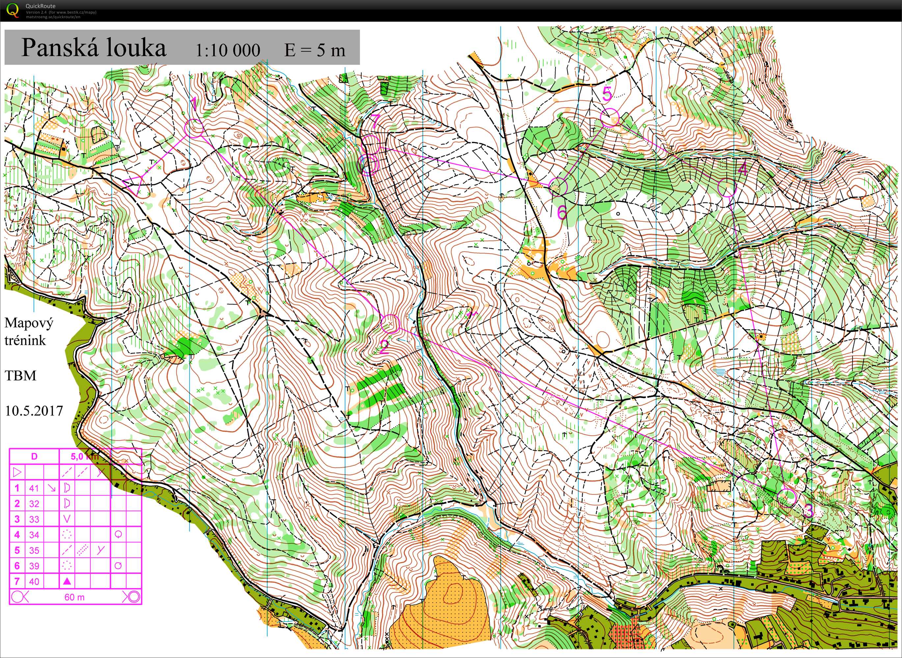Image resolution: width=902 pixels, height=658 pixels.
Task: Click control circle 2 on the map
Action: pos(390,323)
